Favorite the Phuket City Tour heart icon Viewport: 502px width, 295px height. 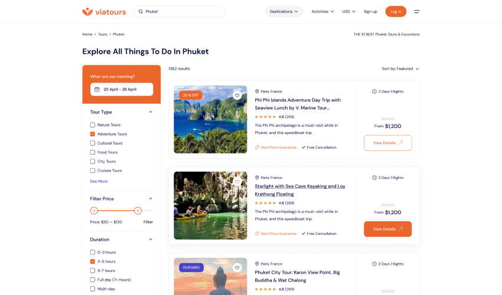237,267
